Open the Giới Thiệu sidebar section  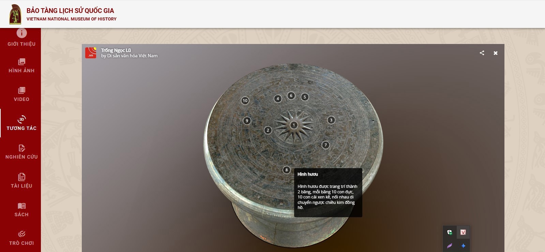tap(21, 38)
